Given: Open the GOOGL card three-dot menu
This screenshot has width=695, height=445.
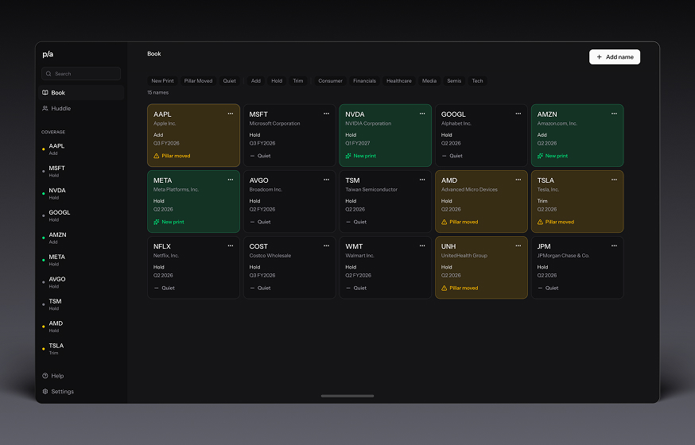Looking at the screenshot, I should click(x=518, y=114).
